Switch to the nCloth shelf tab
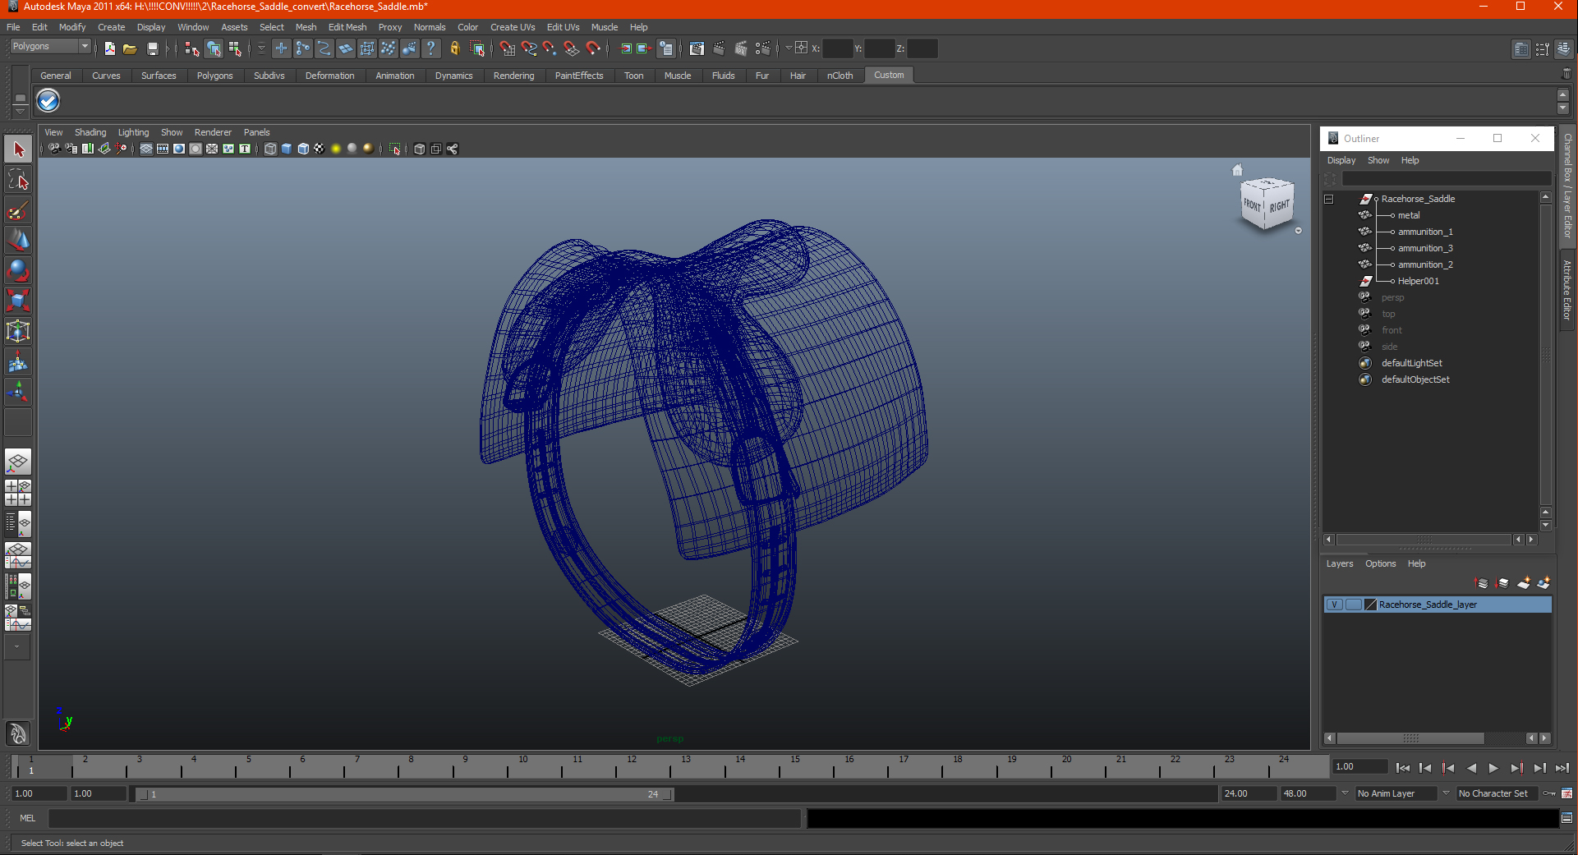 pyautogui.click(x=840, y=76)
